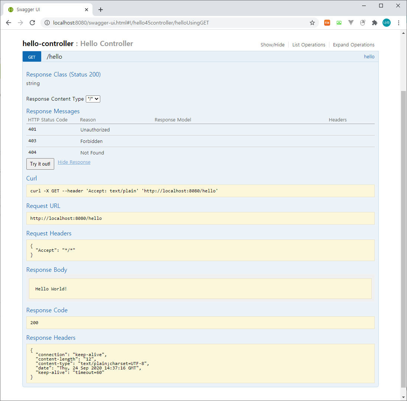Click the Not Found reason text
This screenshot has height=401, width=407.
92,153
